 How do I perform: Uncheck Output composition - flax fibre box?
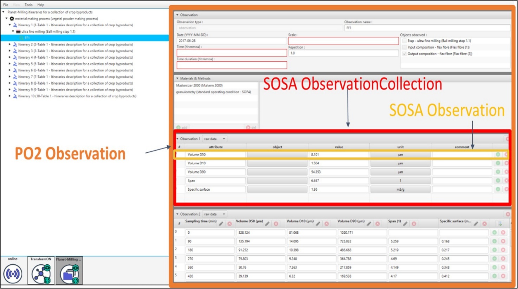[x=404, y=54]
